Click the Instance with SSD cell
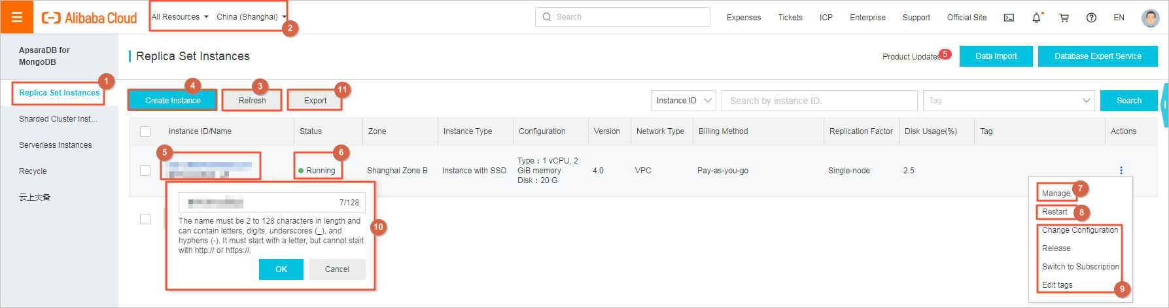 [474, 171]
